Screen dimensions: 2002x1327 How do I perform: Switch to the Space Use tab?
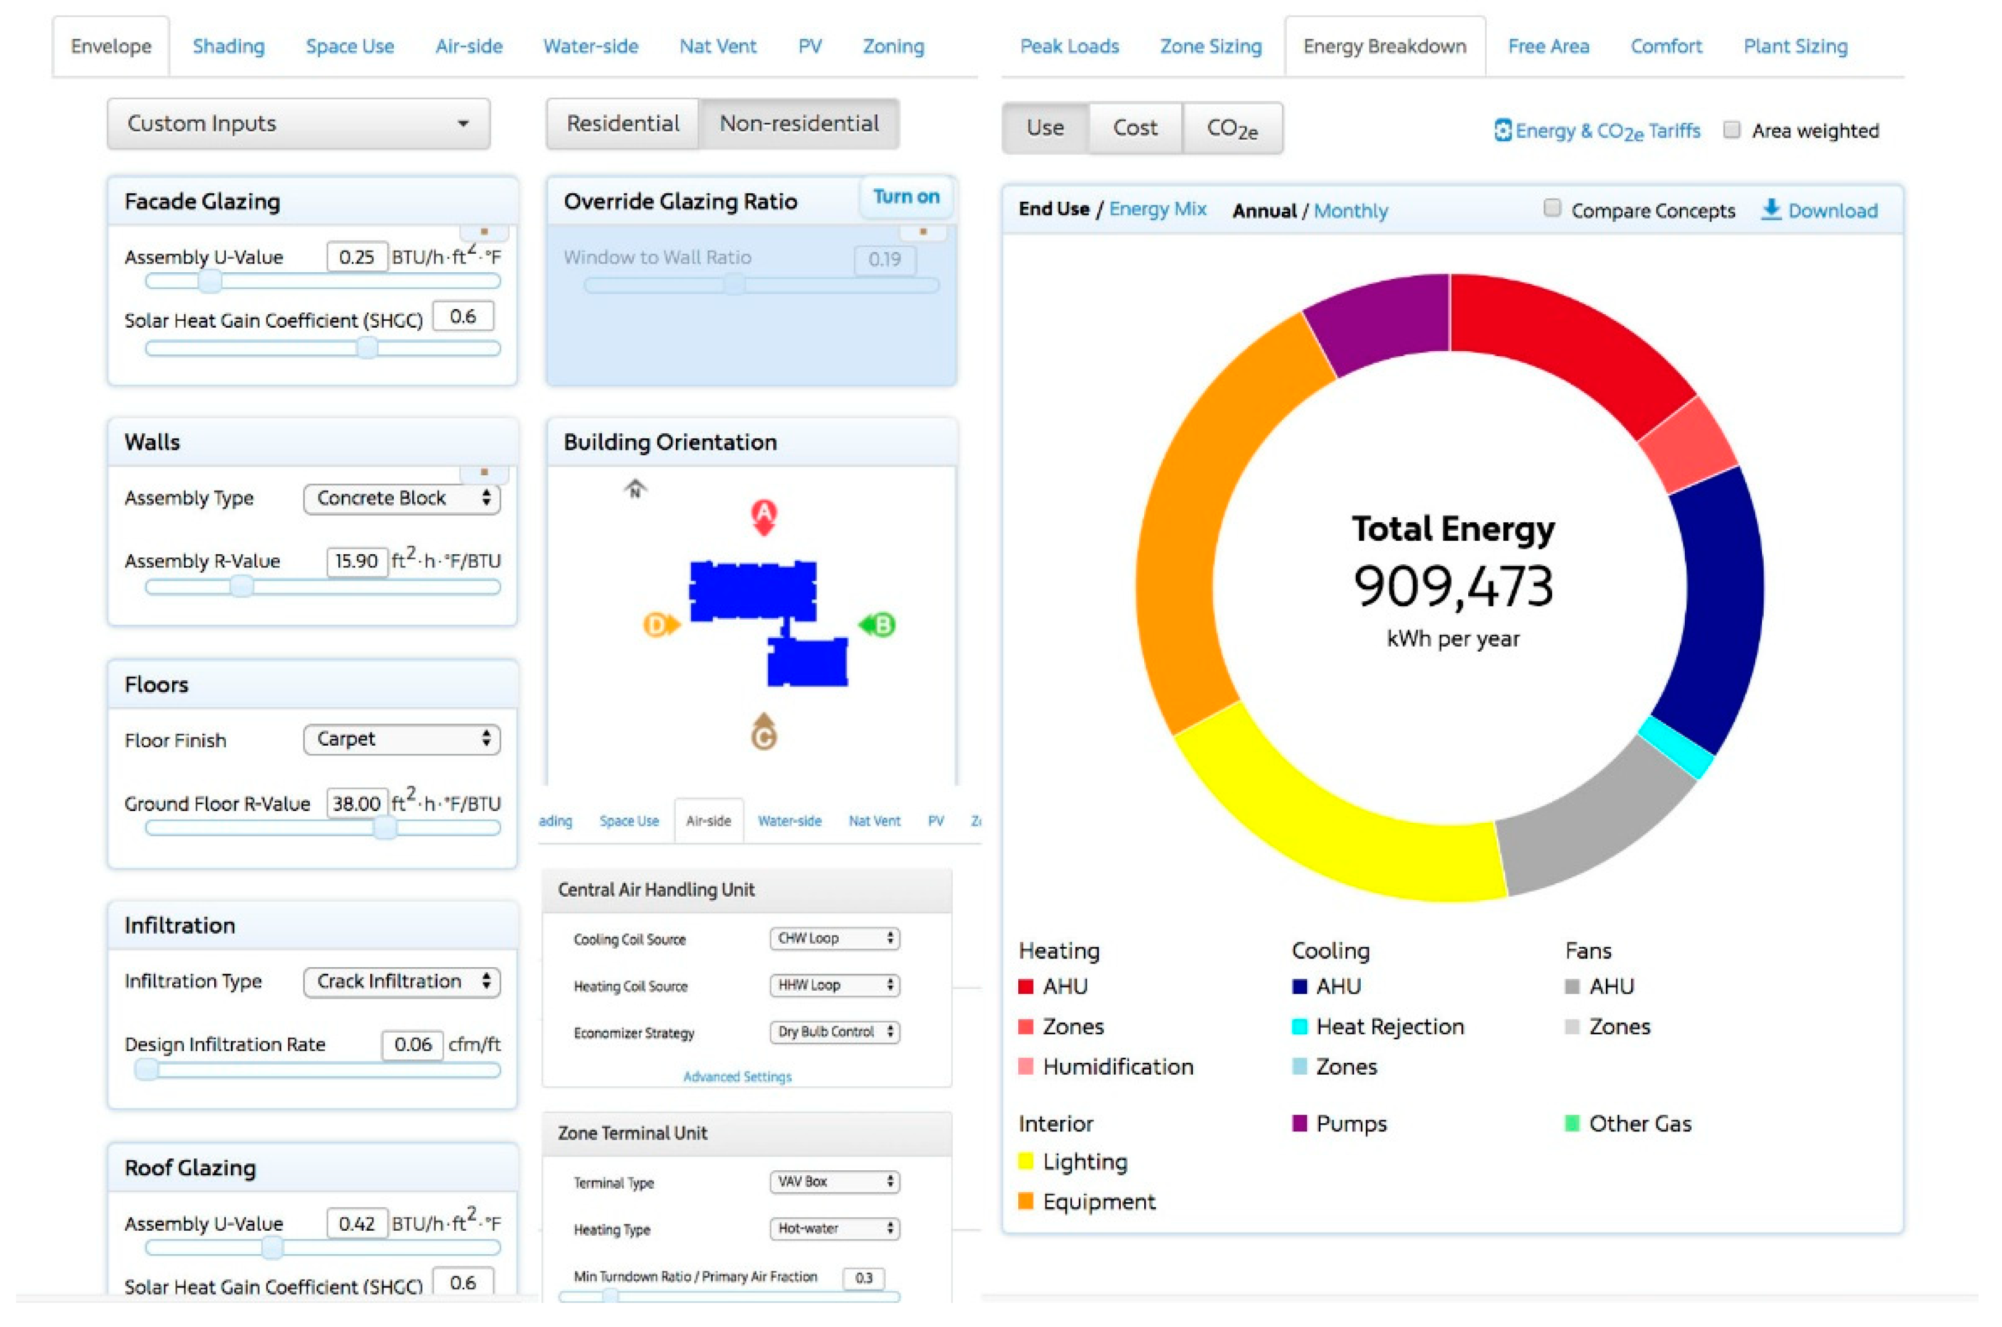349,46
